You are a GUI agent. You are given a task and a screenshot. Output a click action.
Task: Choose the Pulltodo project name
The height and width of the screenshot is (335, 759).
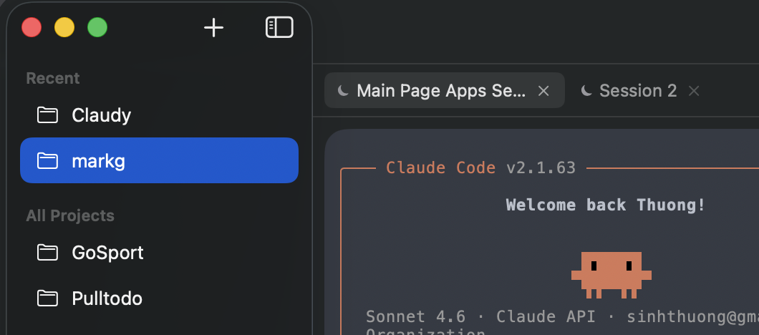(107, 298)
